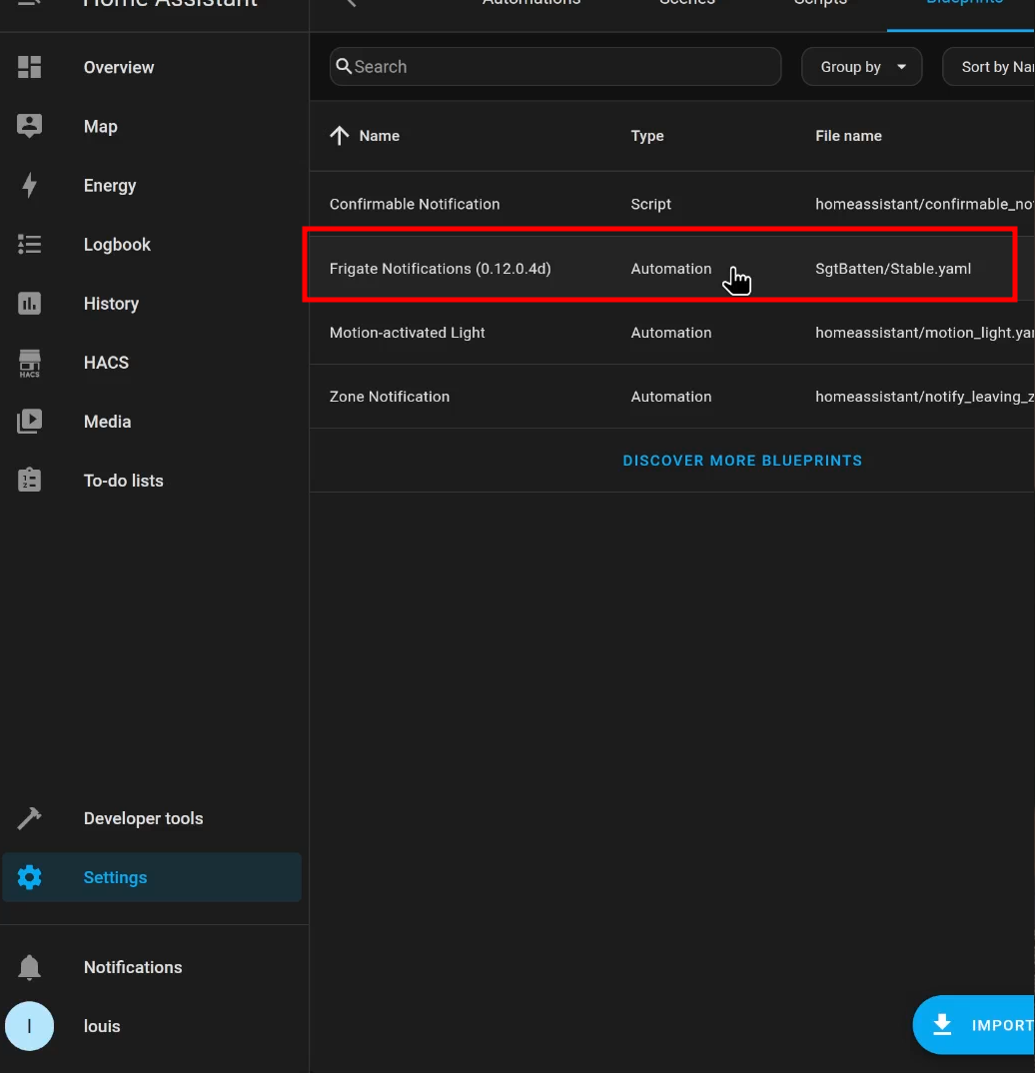1035x1073 pixels.
Task: Click the Import download arrow icon
Action: [942, 1024]
